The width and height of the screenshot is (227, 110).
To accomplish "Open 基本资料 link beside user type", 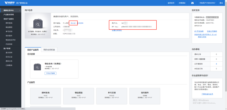I will [80, 23].
